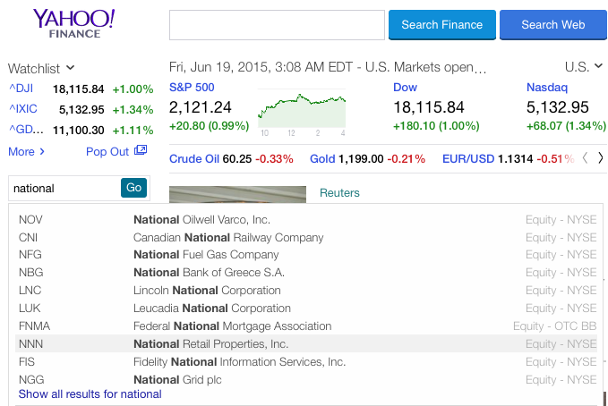608x406 pixels.
Task: Click the Pop Out window icon
Action: 141,151
